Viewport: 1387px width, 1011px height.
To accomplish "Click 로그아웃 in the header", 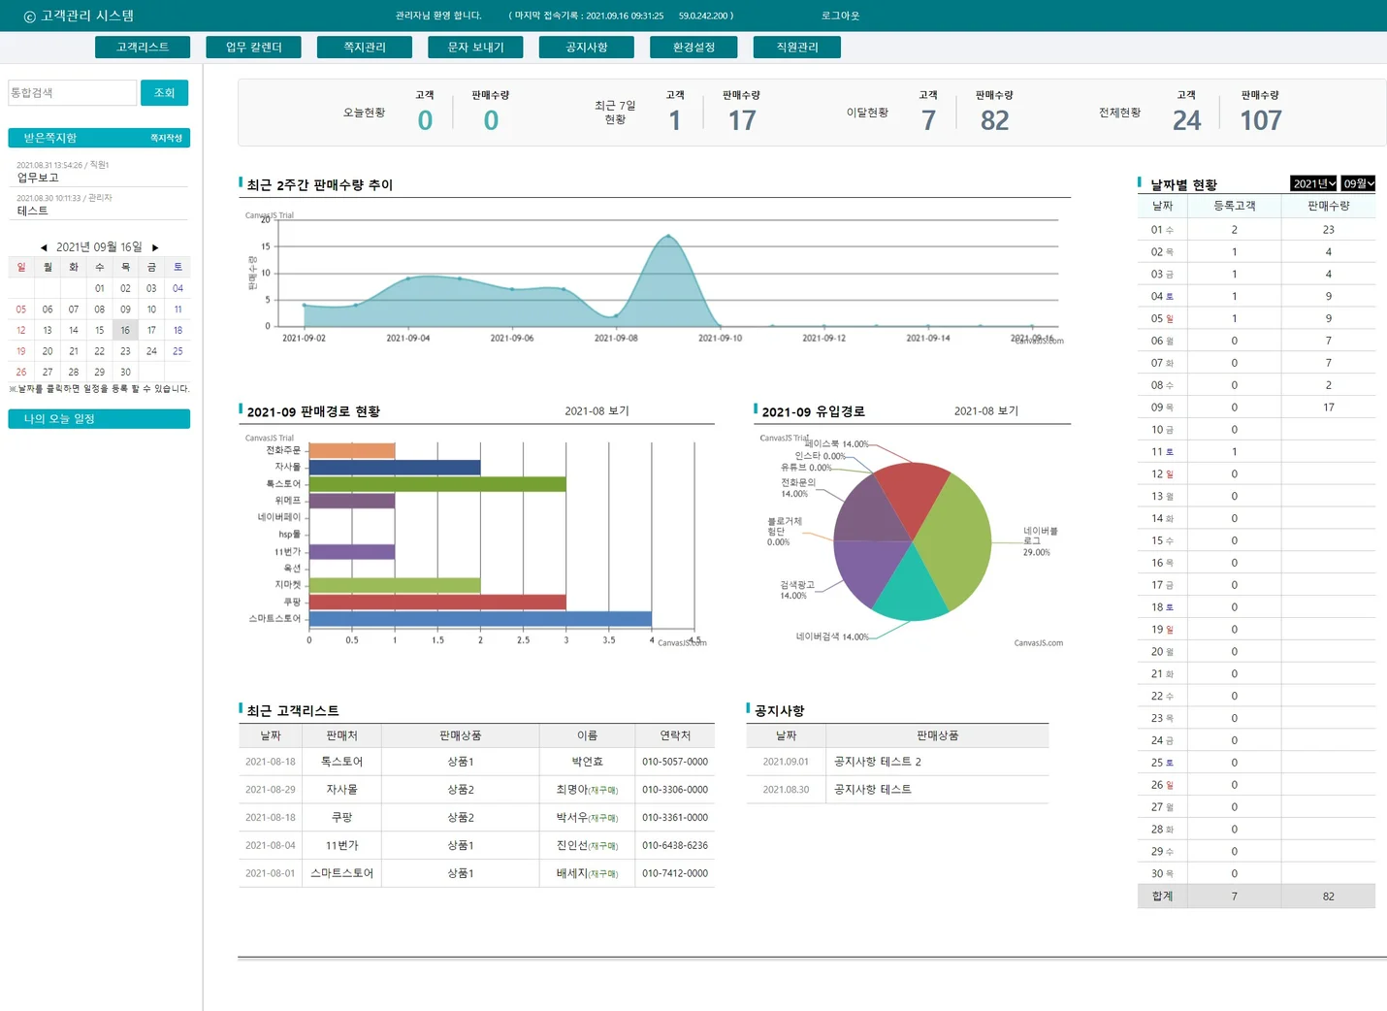I will pos(840,16).
